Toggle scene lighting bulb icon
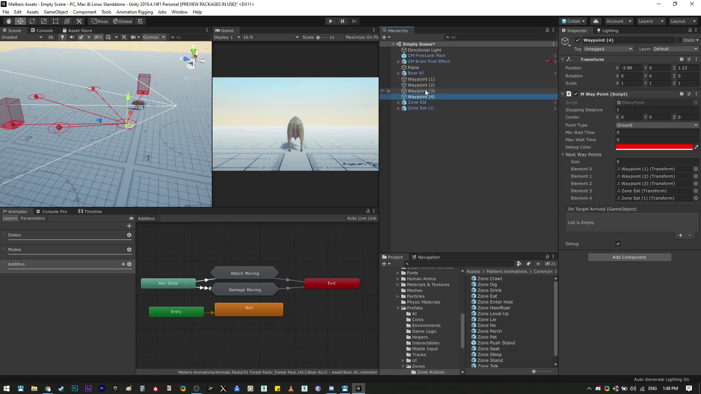 point(62,37)
